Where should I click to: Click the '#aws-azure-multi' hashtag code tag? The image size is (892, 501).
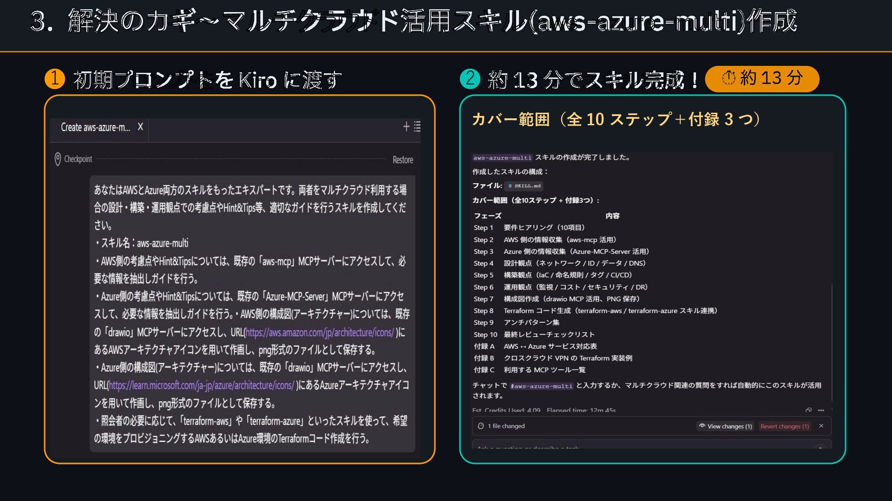tap(541, 386)
